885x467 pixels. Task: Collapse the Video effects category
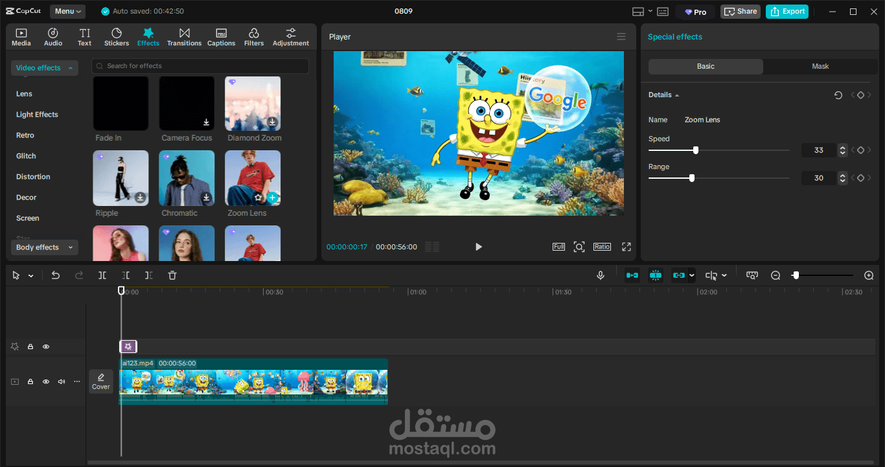pyautogui.click(x=45, y=68)
